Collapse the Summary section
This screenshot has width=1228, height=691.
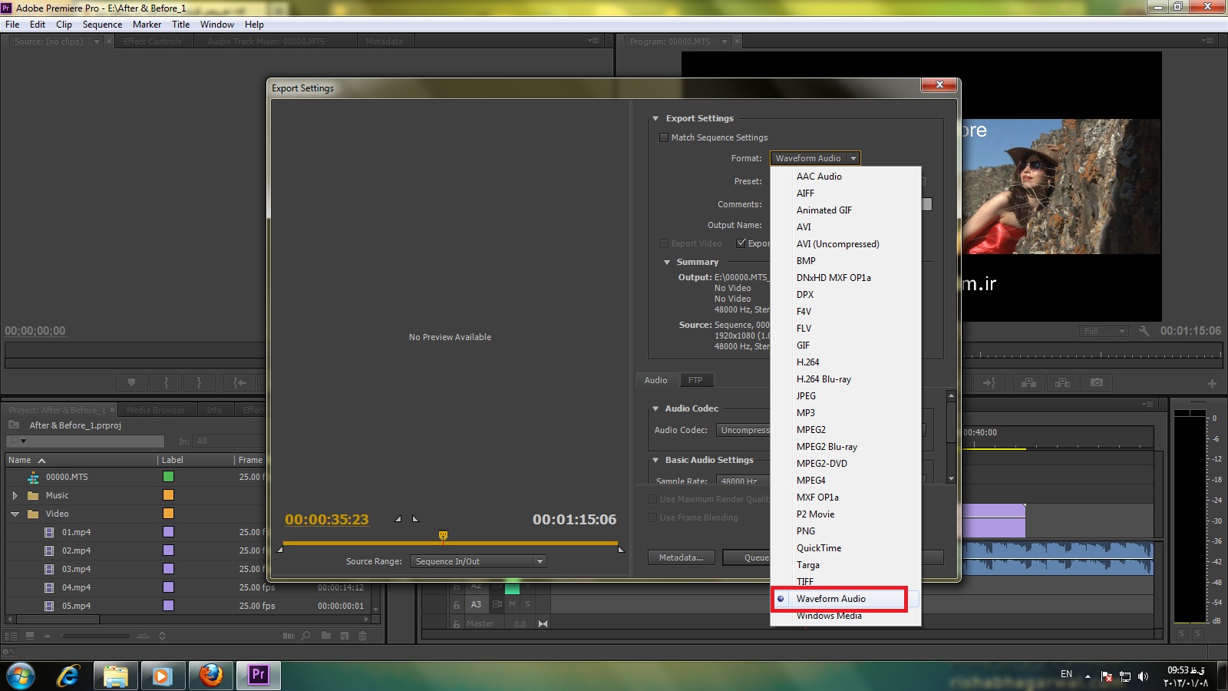click(667, 263)
